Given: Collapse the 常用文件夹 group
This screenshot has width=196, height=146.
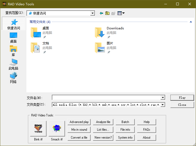Looking at the screenshot, I should 191,22.
